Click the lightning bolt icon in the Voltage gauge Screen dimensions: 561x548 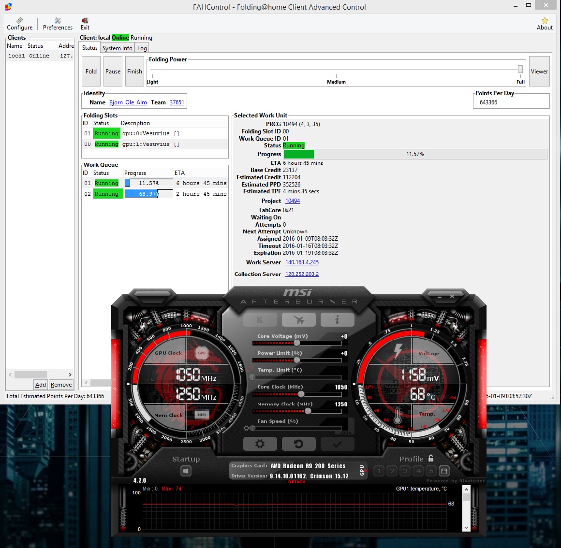pos(398,351)
